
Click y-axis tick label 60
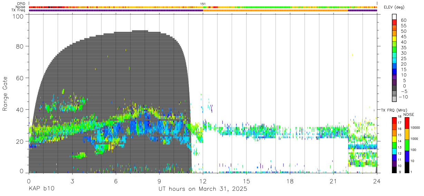point(20,78)
